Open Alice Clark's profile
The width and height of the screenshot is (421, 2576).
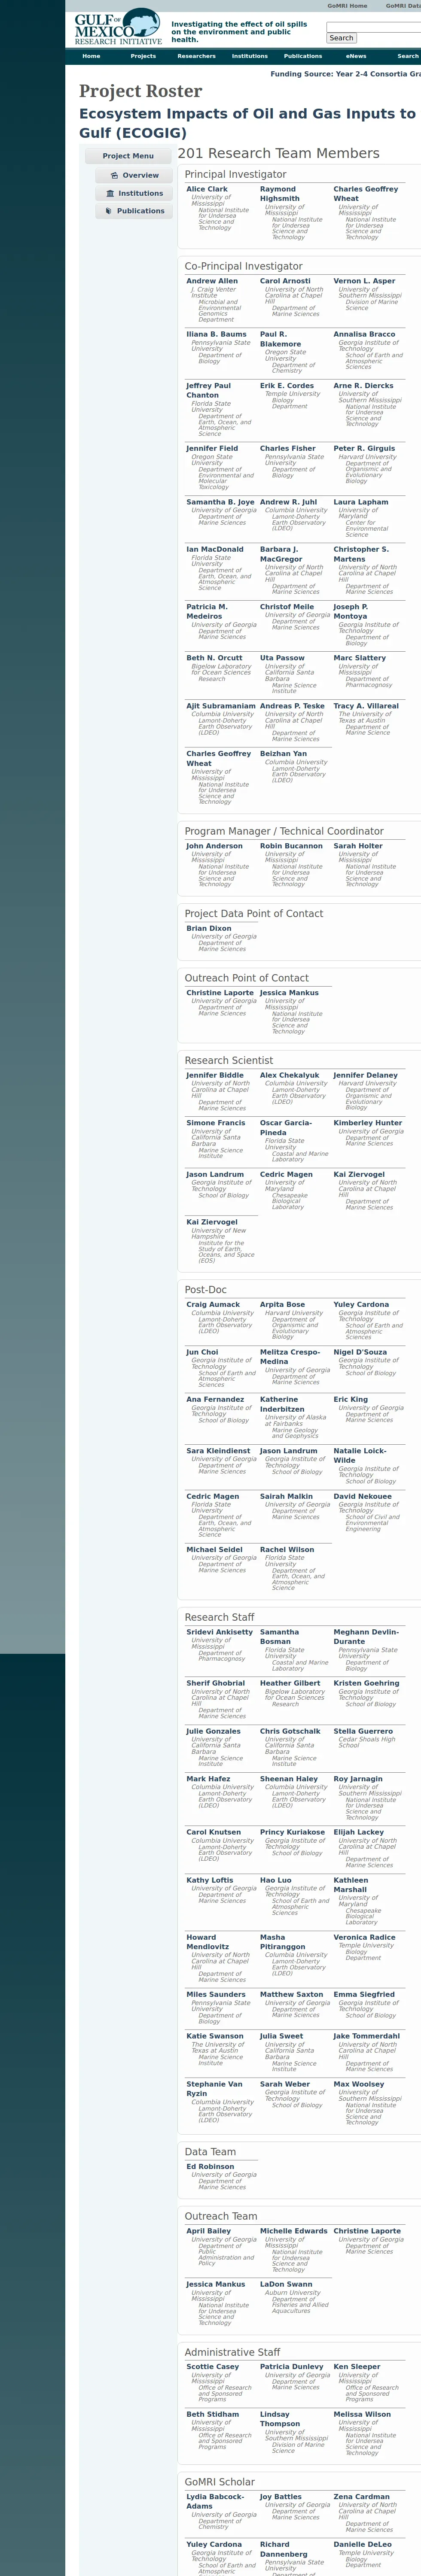[207, 189]
